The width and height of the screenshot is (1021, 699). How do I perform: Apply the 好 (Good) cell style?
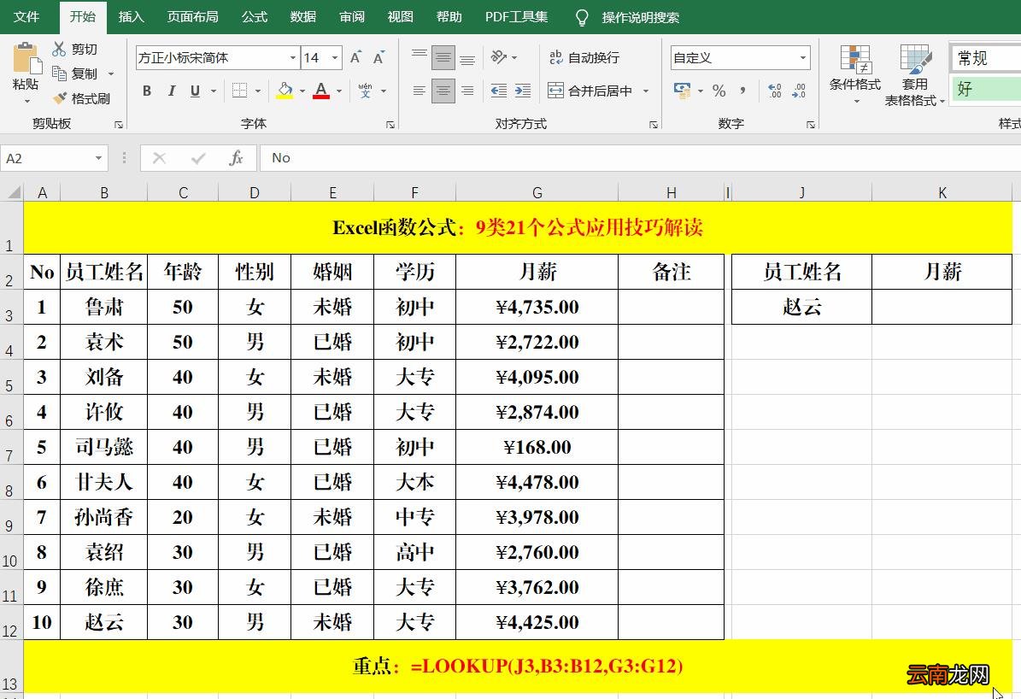click(986, 89)
